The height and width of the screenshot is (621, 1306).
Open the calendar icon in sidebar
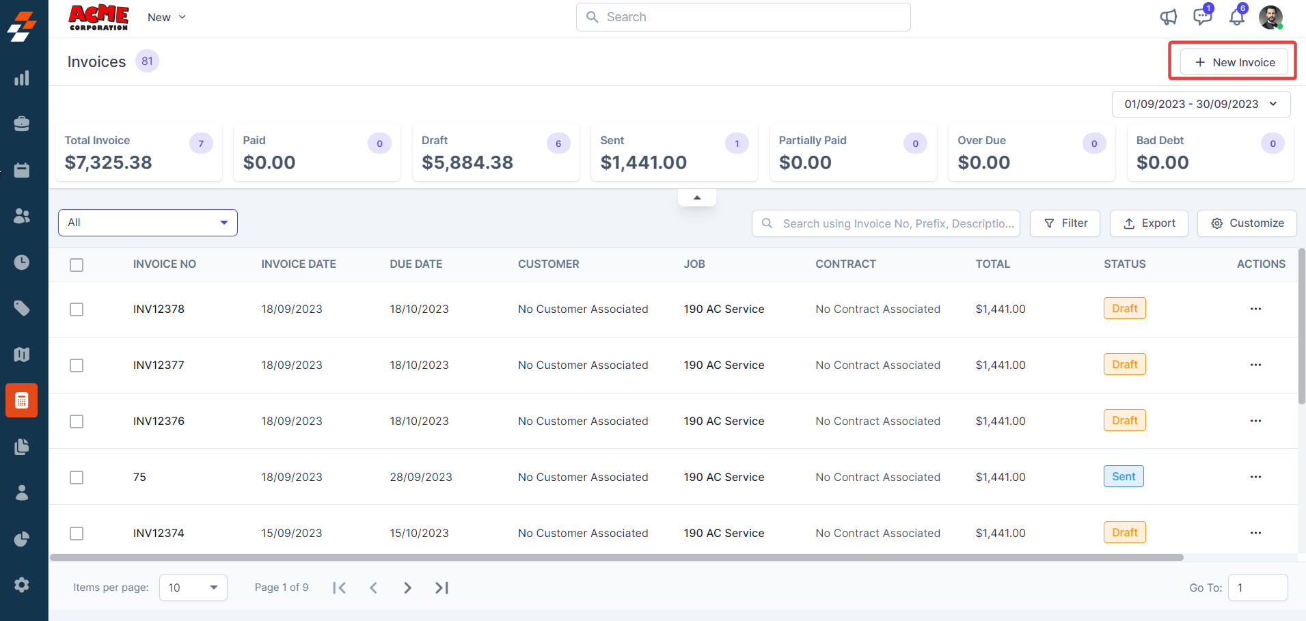[x=22, y=170]
